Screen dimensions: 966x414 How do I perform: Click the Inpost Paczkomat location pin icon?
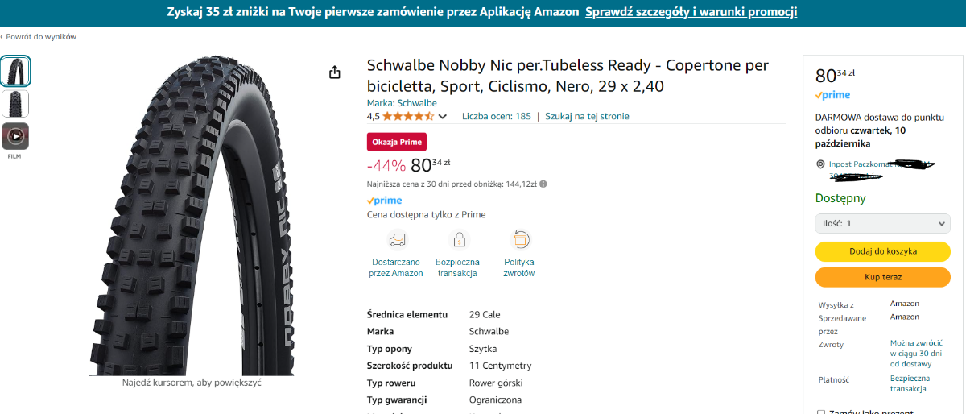click(820, 164)
